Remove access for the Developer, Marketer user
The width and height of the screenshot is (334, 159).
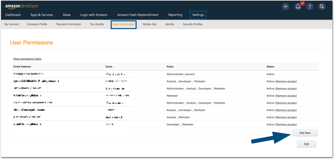point(286,124)
